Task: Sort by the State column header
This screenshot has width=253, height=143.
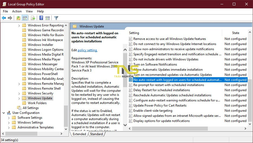Action: pyautogui.click(x=235, y=33)
